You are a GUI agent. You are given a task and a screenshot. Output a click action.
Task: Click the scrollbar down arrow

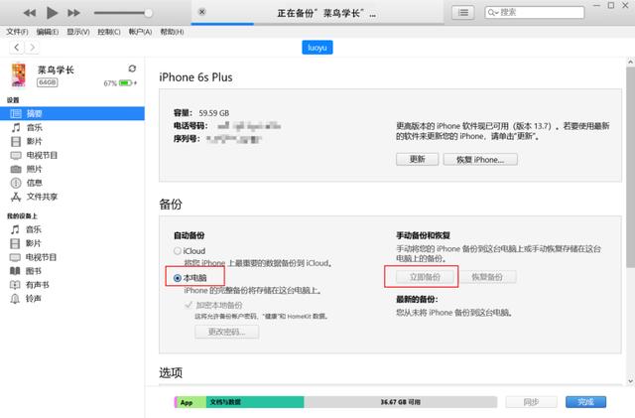click(630, 381)
